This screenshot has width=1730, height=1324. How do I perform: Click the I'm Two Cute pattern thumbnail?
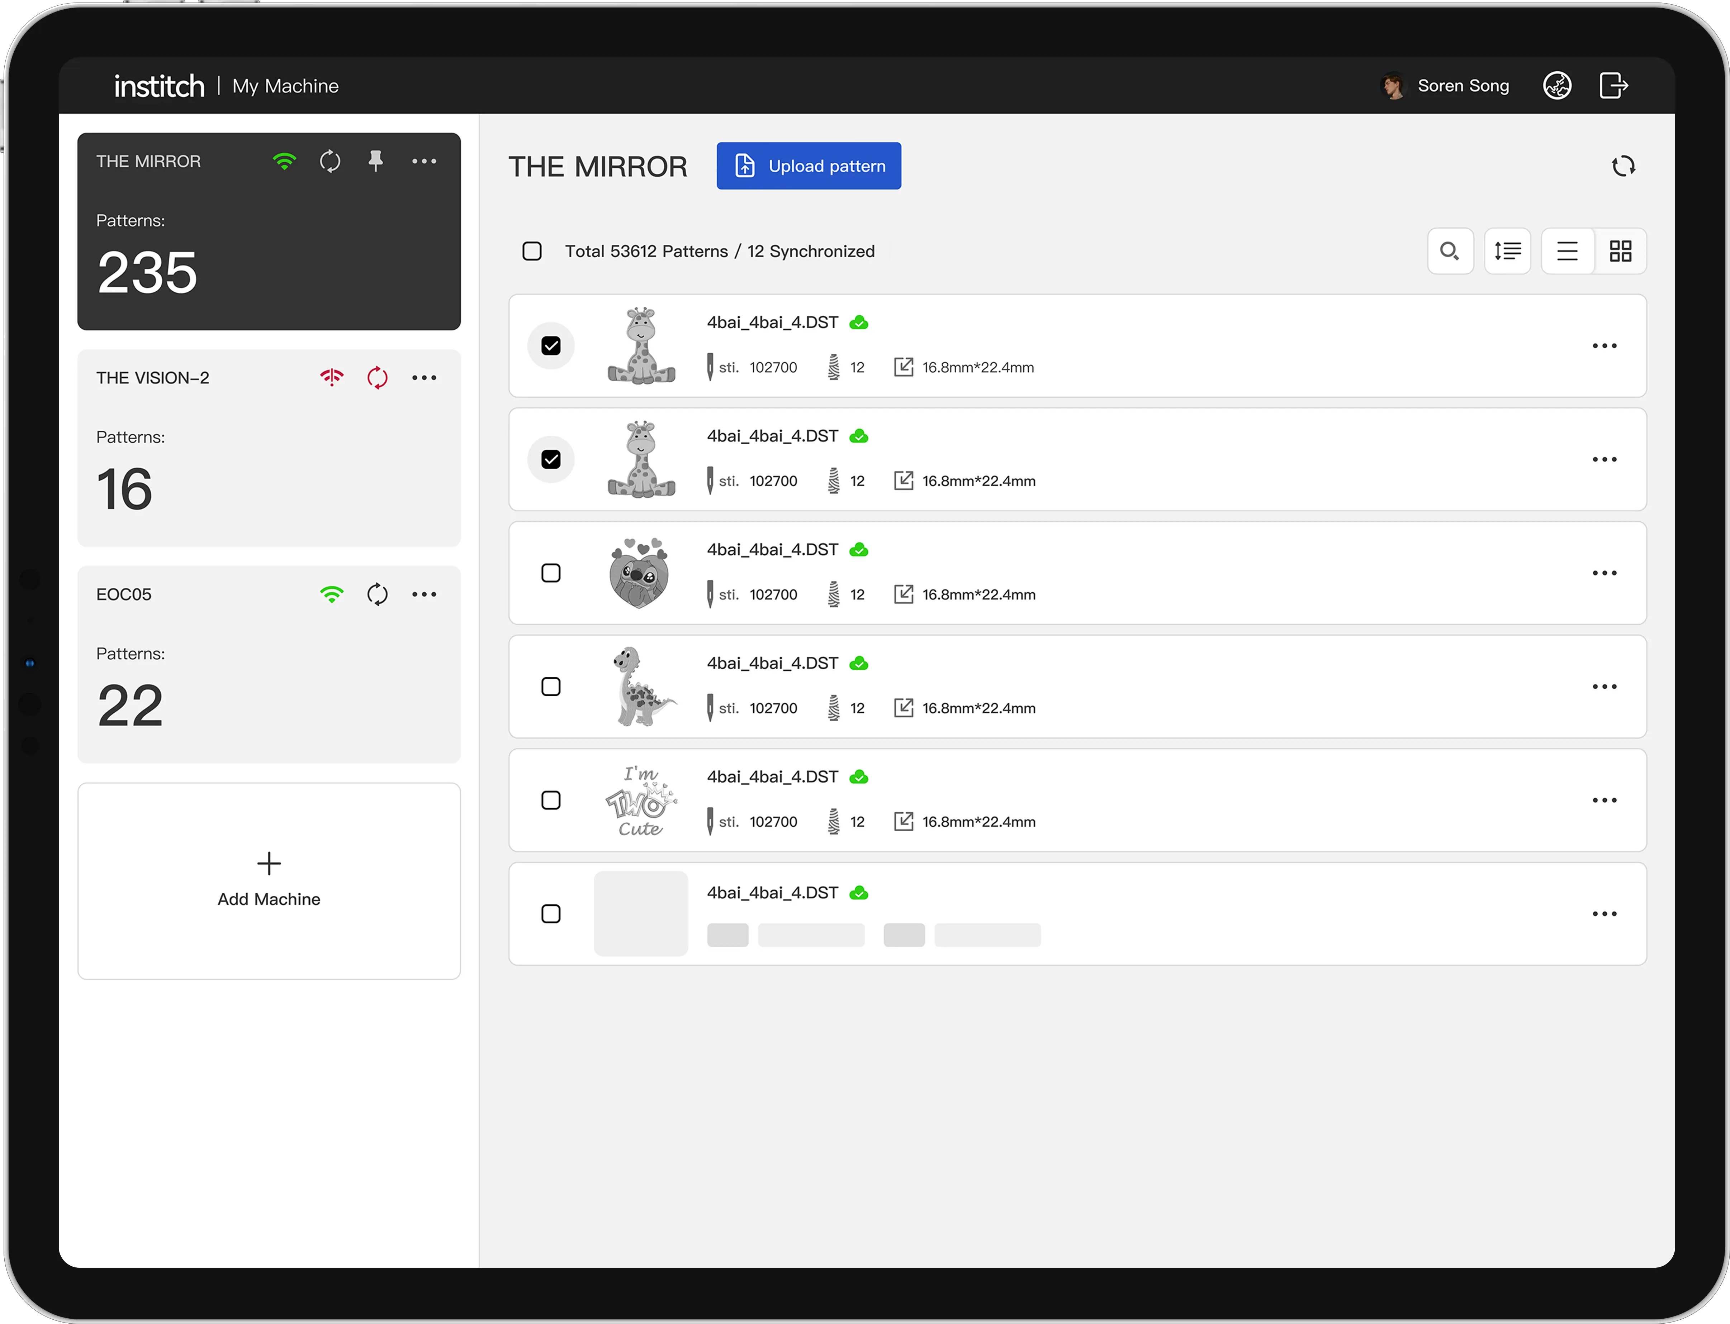(640, 801)
